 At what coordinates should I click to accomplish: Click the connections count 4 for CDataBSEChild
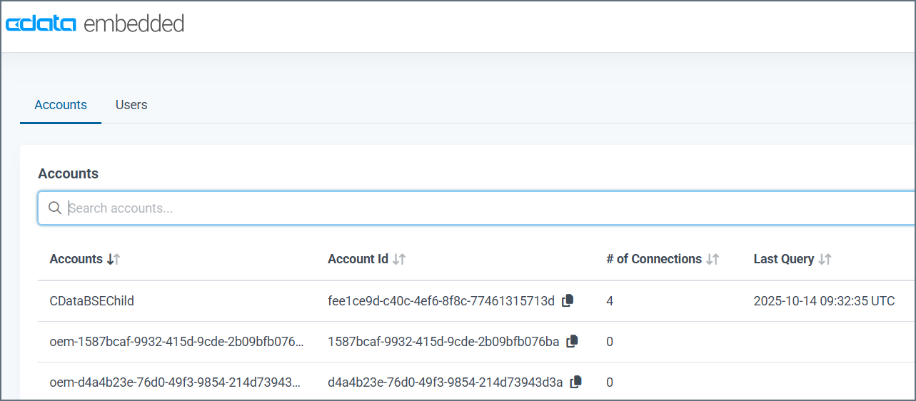click(610, 301)
